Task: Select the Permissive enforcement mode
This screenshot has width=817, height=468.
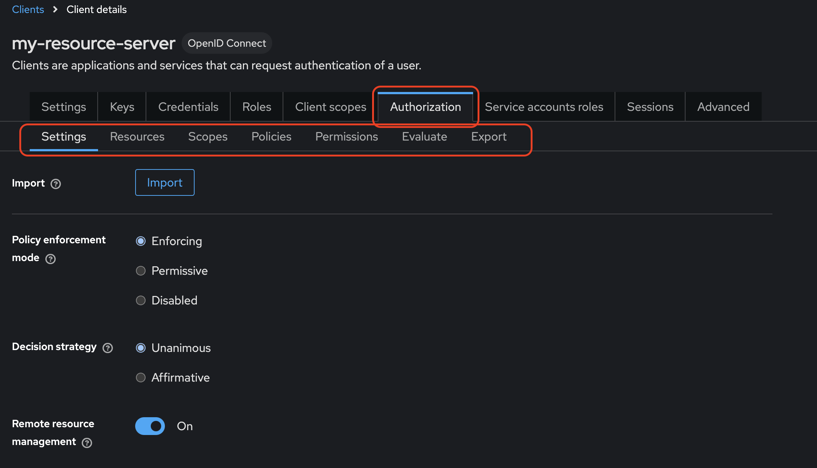Action: click(x=141, y=271)
